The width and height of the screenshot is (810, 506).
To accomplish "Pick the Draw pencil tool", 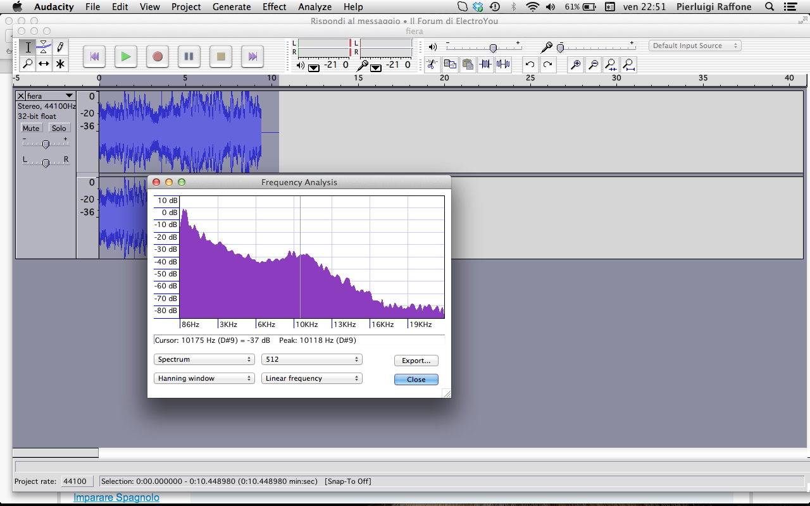I will (60, 47).
